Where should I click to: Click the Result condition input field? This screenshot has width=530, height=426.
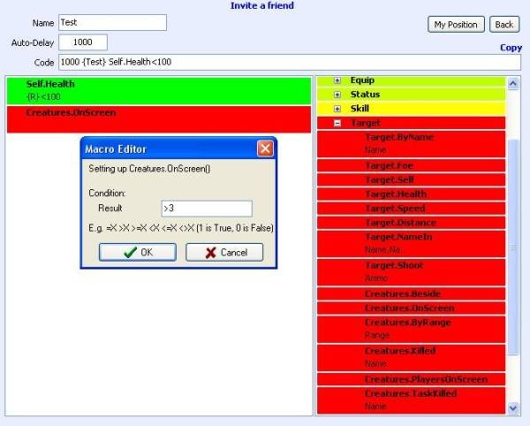207,209
